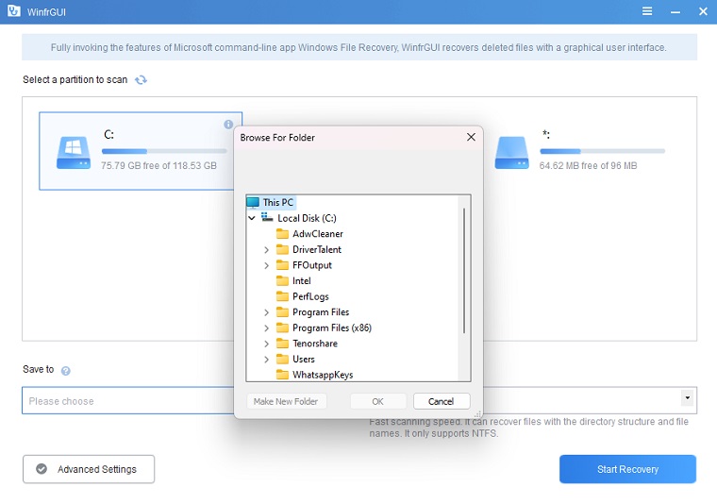
Task: Click the dialog resize grip corner
Action: tap(478, 414)
